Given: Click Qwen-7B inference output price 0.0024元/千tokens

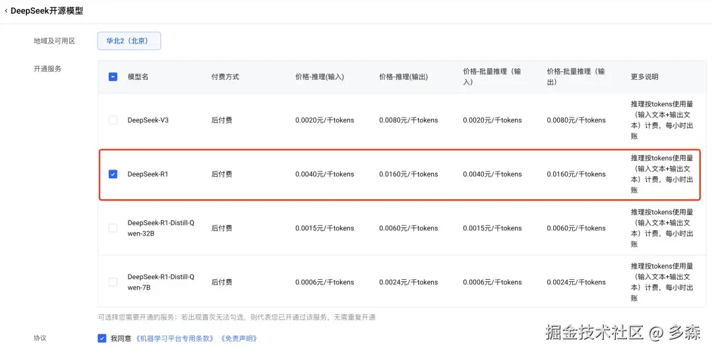Looking at the screenshot, I should pos(409,282).
